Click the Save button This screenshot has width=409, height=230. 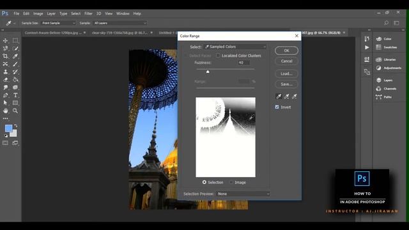286,84
